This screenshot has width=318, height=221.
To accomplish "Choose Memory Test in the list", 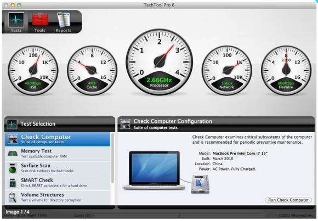I will point(58,154).
